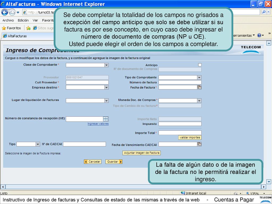The height and width of the screenshot is (204, 272).
Task: Open the Ver menu
Action: click(35, 20)
